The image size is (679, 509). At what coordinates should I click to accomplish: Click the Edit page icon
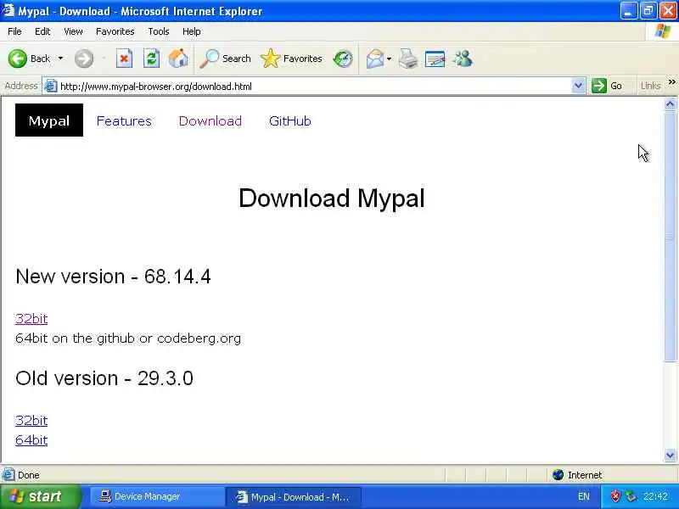(x=435, y=59)
